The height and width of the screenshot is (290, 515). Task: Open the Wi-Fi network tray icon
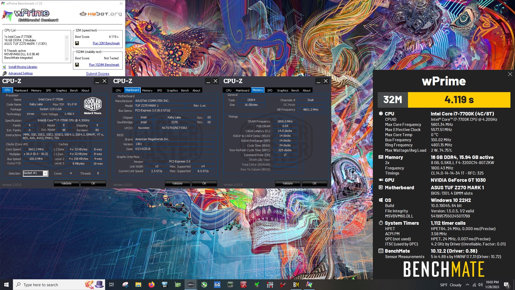tap(474, 285)
